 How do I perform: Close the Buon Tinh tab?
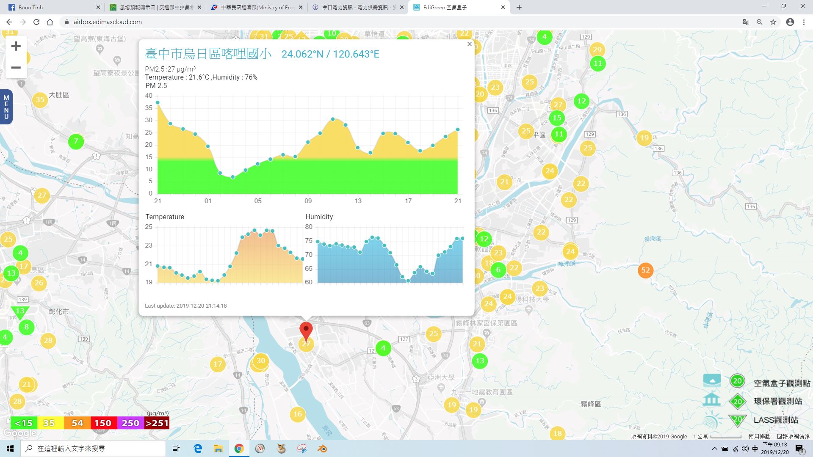[98, 7]
